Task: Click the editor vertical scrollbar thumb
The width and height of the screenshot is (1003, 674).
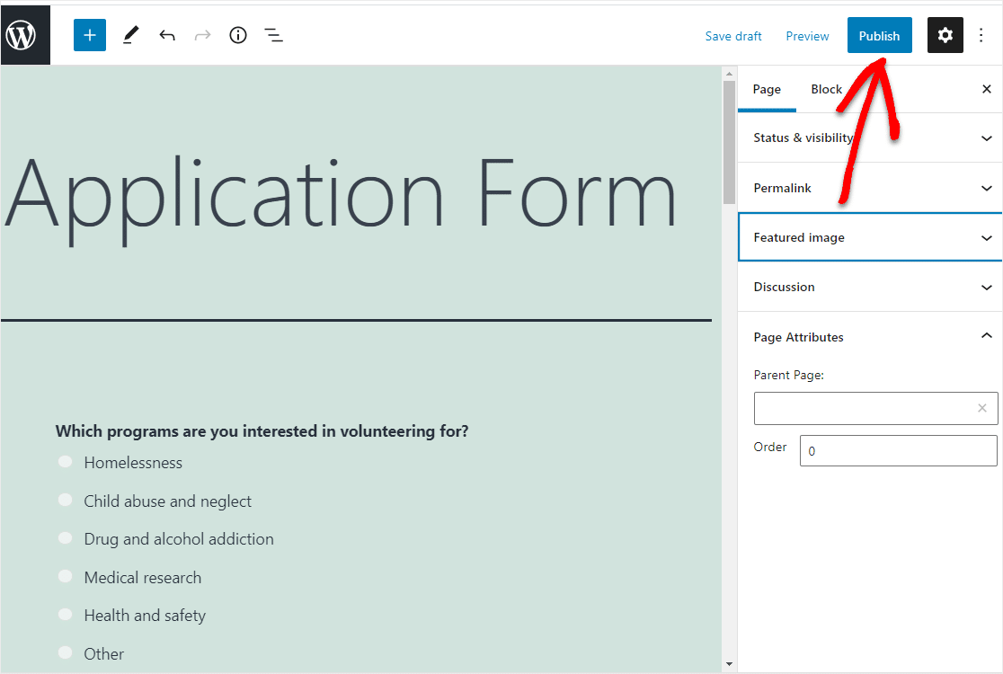Action: [729, 142]
